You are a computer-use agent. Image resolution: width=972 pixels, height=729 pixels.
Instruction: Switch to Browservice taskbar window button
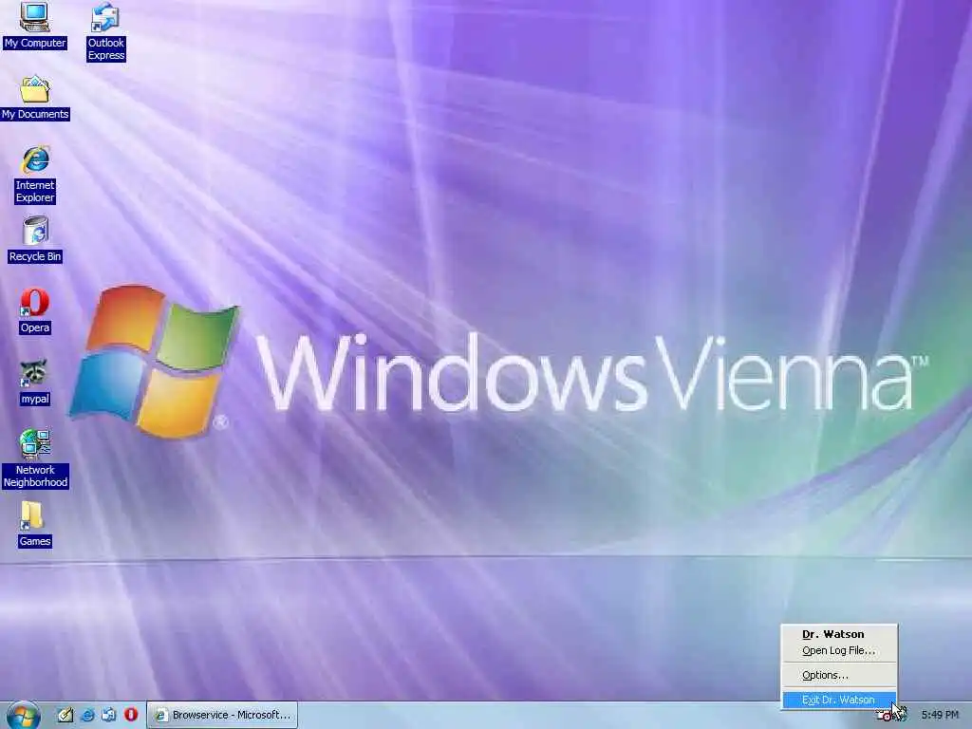[x=222, y=715]
